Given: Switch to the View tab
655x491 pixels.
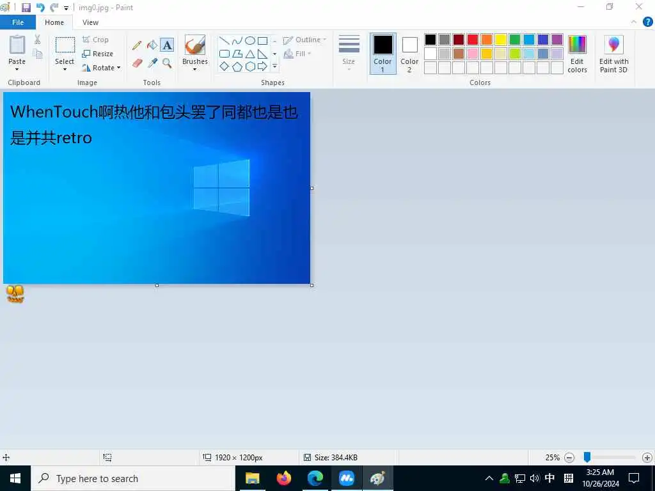Looking at the screenshot, I should click(x=90, y=22).
